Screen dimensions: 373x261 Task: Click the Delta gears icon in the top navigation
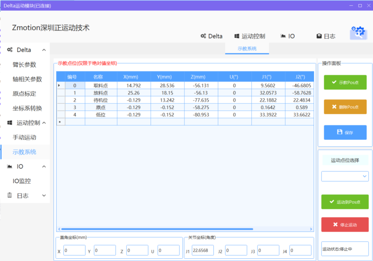[x=203, y=36]
